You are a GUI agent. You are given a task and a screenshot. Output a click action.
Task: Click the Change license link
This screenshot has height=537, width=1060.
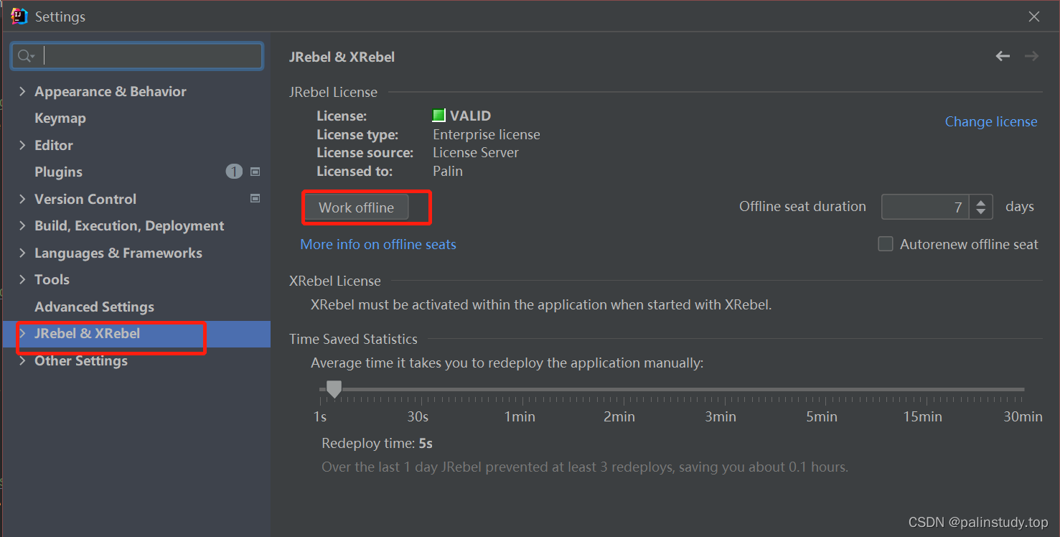tap(990, 121)
